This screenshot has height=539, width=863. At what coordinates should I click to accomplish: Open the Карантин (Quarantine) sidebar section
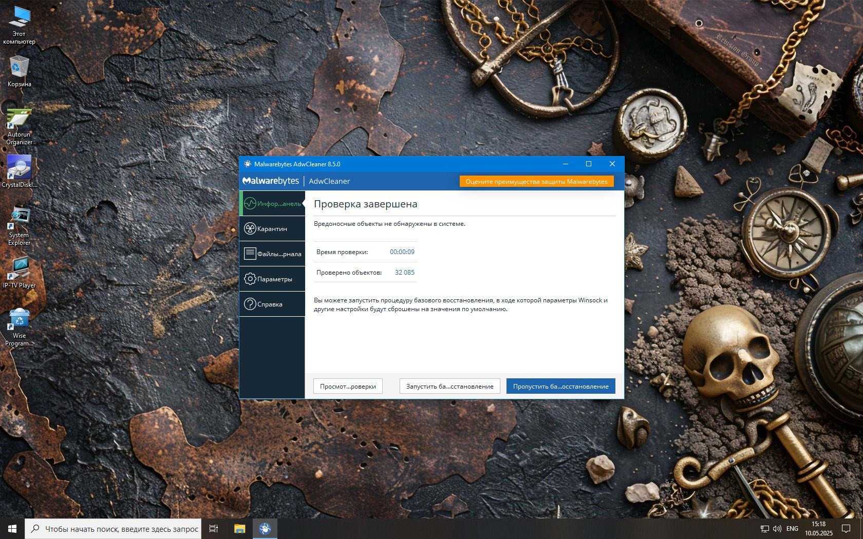(x=272, y=229)
